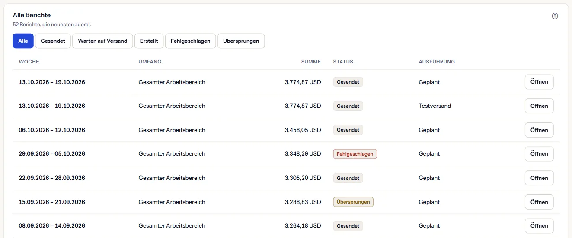The width and height of the screenshot is (572, 238).
Task: Open the failed 29.09.2026 – 05.10.2026 report
Action: [x=539, y=154]
